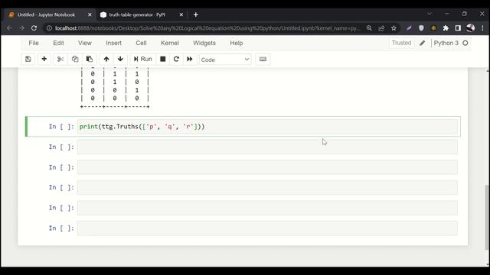
Task: Open the Help menu
Action: coord(237,43)
